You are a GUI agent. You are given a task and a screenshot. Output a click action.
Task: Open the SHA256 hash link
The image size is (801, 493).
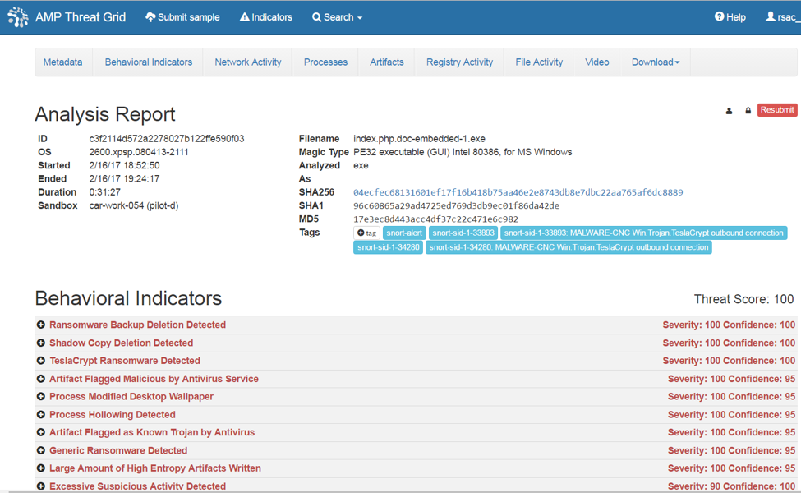pos(518,192)
